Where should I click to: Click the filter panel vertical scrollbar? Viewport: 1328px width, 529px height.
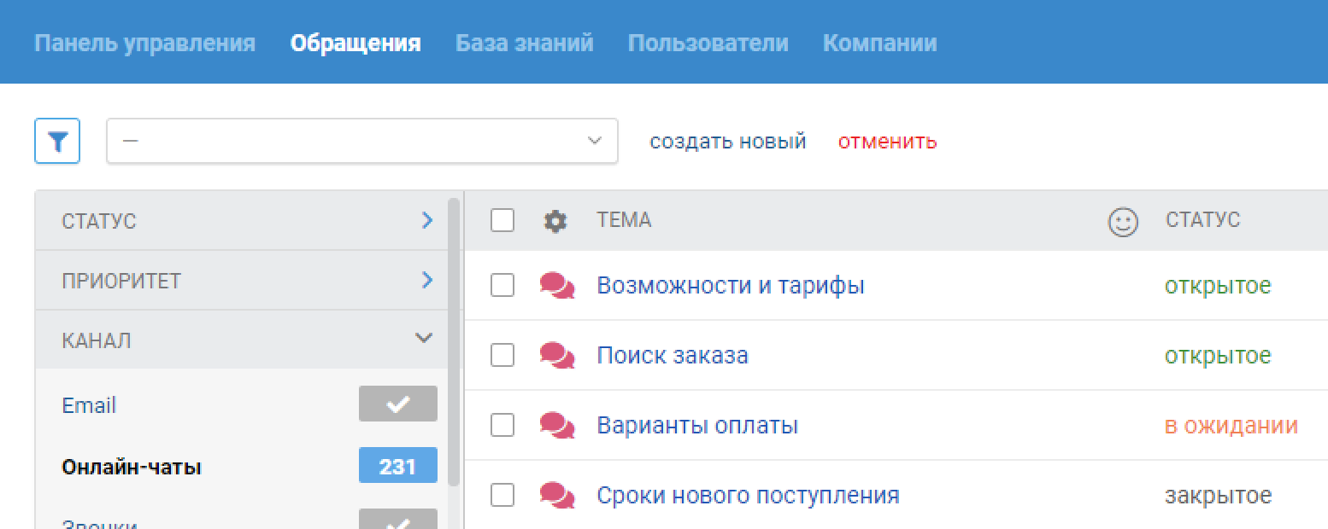454,341
